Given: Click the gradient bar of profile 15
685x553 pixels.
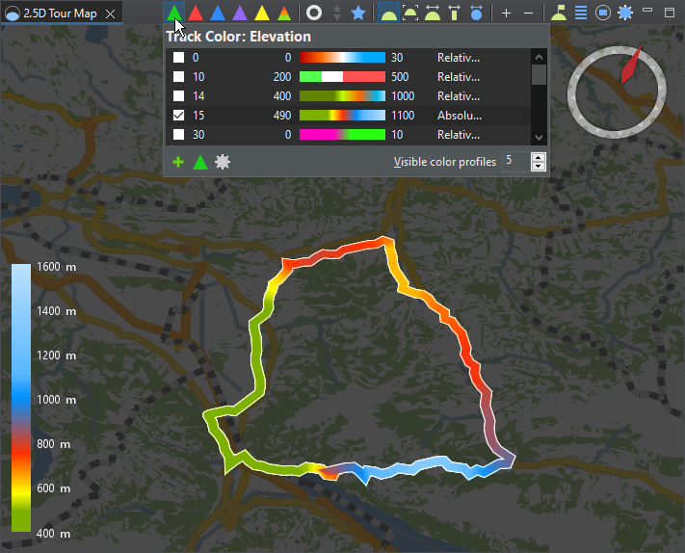Looking at the screenshot, I should coord(342,115).
